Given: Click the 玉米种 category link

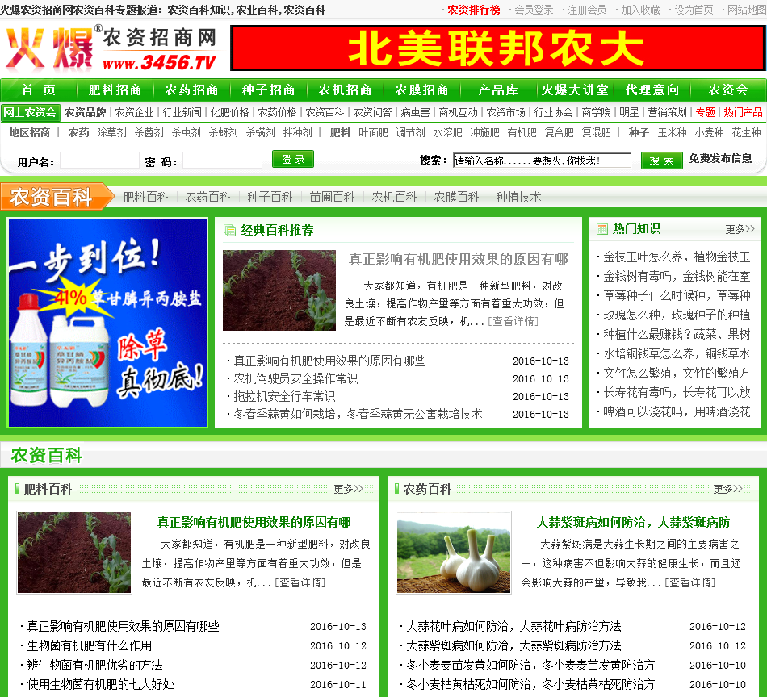Looking at the screenshot, I should tap(672, 132).
